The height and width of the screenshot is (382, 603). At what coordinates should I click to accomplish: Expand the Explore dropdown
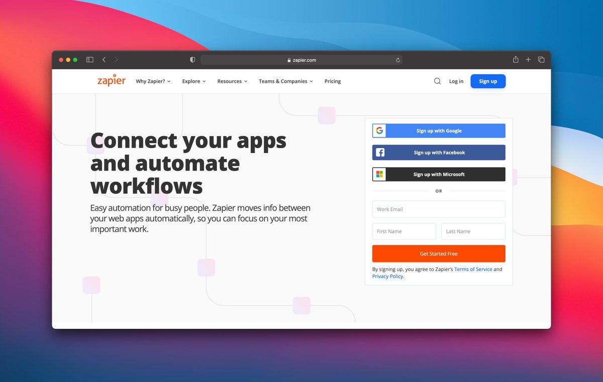point(194,81)
